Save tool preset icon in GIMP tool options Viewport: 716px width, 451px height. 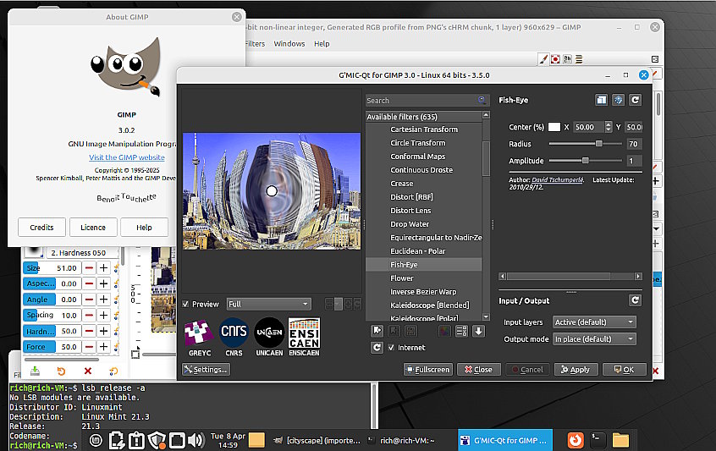[36, 371]
